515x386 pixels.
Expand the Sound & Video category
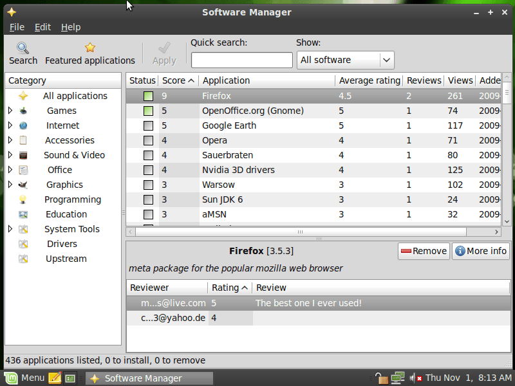pyautogui.click(x=10, y=155)
